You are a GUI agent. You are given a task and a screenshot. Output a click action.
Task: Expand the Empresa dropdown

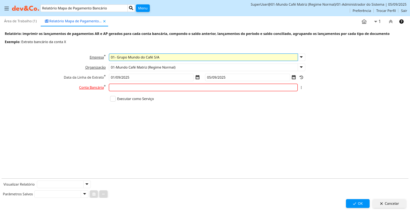coord(302,57)
